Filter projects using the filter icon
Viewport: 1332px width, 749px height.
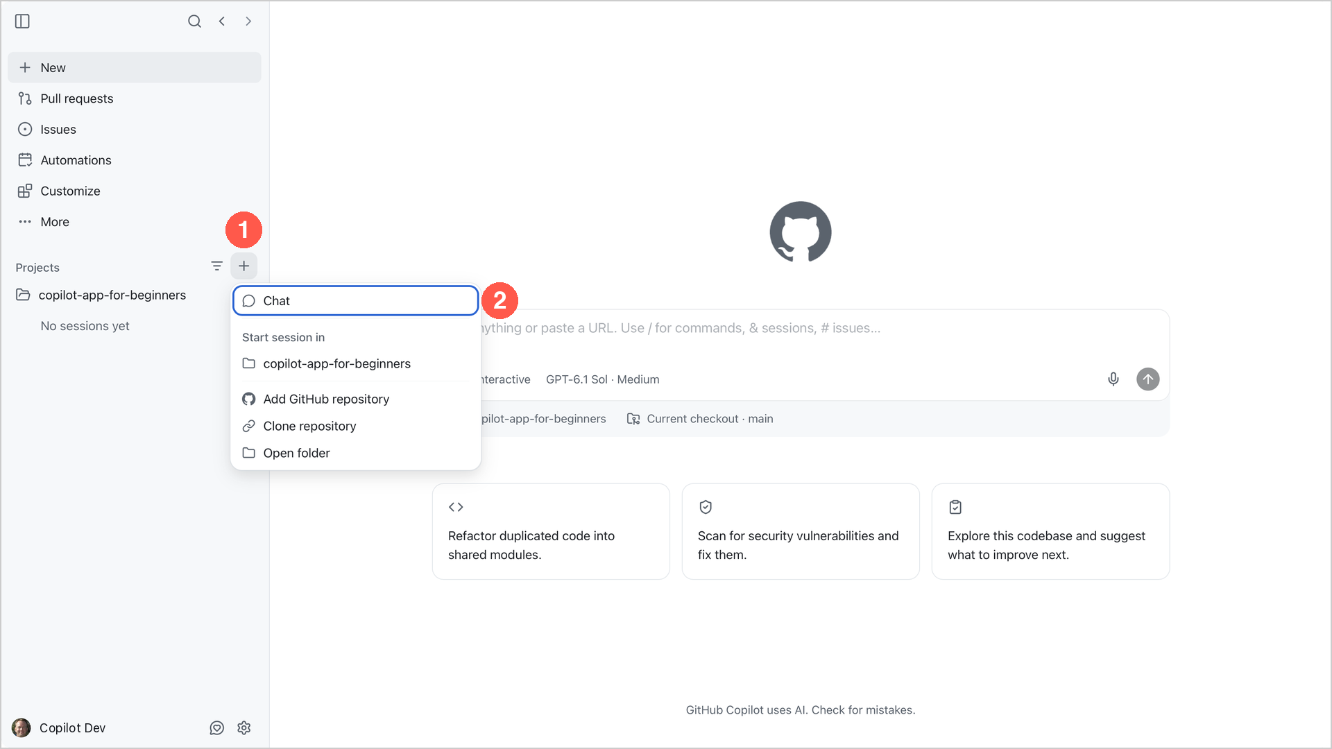coord(217,266)
